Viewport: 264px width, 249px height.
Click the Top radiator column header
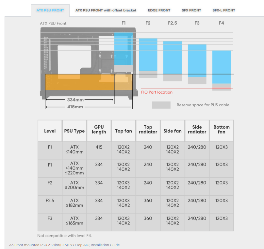point(148,131)
